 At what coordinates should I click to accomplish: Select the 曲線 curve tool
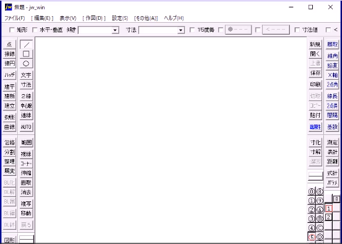pos(9,127)
